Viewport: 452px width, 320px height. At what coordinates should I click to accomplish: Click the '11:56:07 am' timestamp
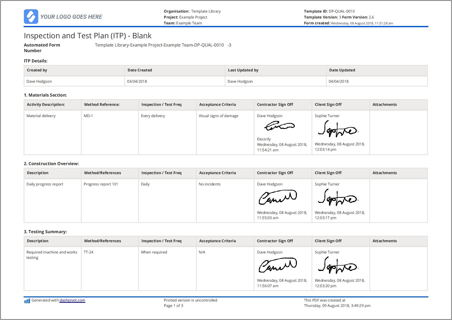click(x=268, y=286)
